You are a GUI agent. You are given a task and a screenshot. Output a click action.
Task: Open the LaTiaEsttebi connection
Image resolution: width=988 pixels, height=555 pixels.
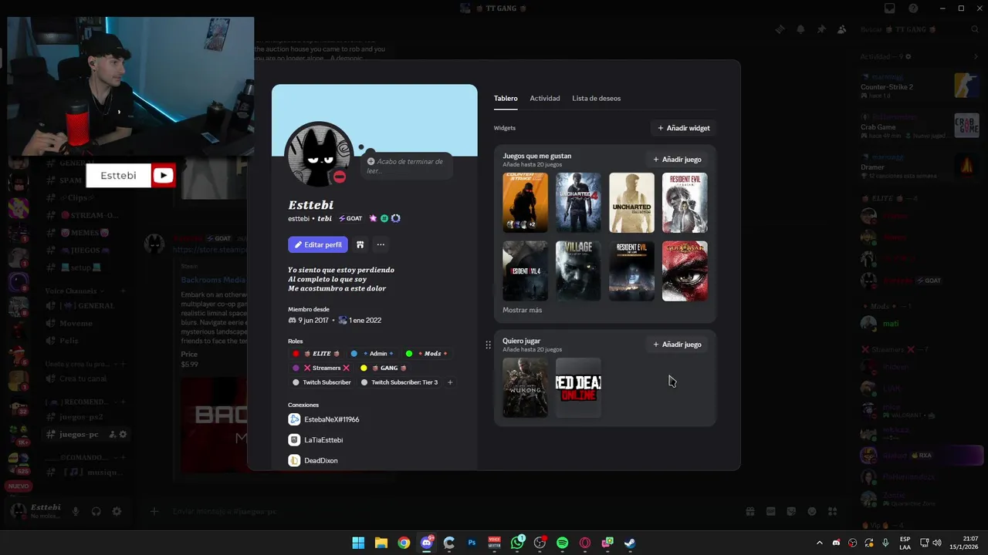[x=316, y=440]
